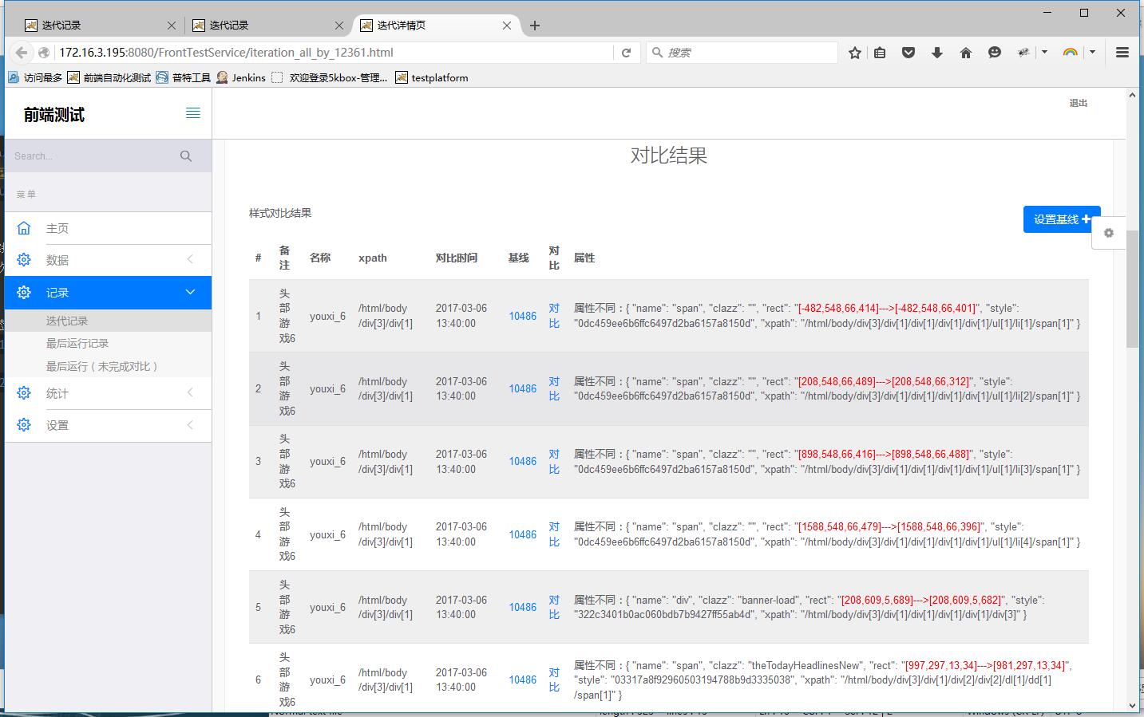Click 对比 link in row 4

click(x=554, y=534)
